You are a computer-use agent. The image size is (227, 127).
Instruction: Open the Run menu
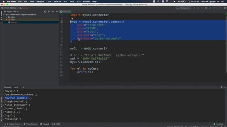pyautogui.click(x=65, y=1)
